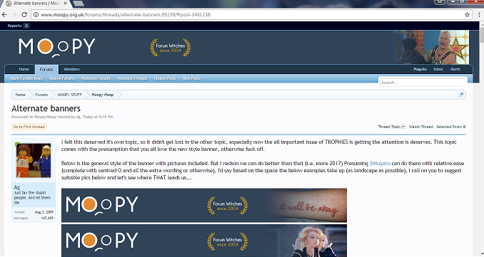Open the Members navigation tab

point(72,69)
